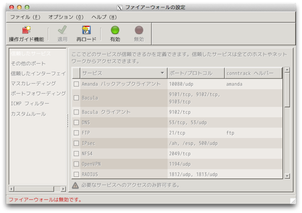This screenshot has height=213, width=302.
Task: Select その他のポート in the sidebar
Action: pos(28,63)
